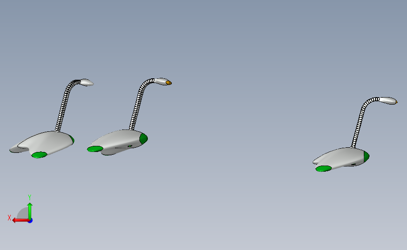Screen dimensions: 407x250
Task: Click the red X label of the triad
Action: click(x=9, y=218)
